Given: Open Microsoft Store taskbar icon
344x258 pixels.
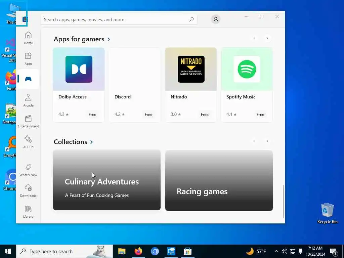Looking at the screenshot, I should [187, 251].
